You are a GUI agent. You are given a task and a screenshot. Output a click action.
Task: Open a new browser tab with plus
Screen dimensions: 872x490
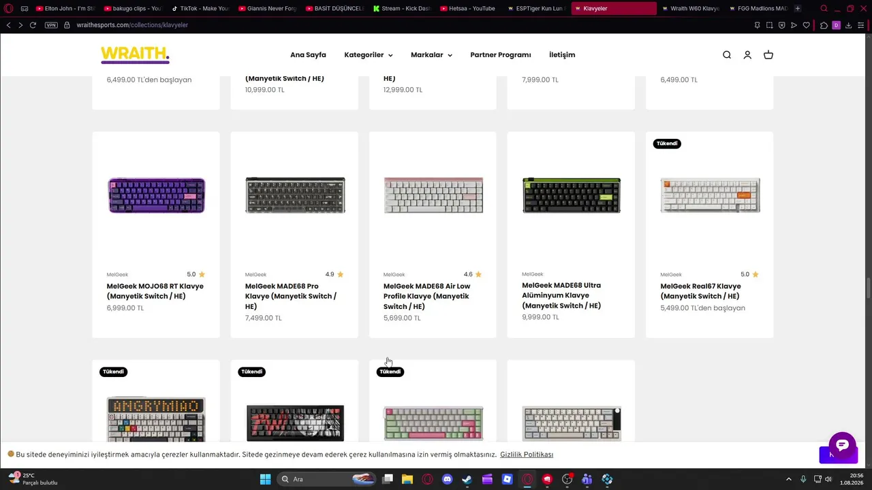(798, 9)
